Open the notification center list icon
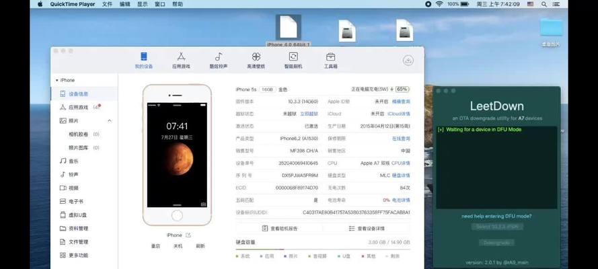The image size is (598, 269). pyautogui.click(x=558, y=4)
